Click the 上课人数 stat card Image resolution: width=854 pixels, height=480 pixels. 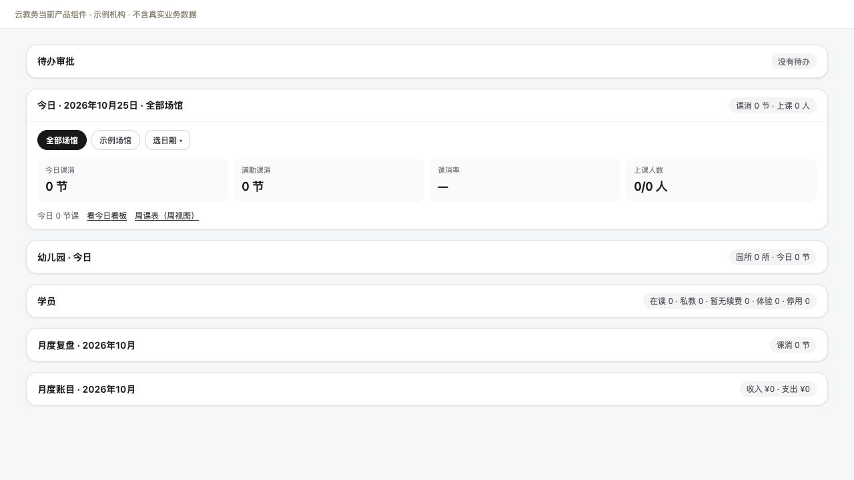point(721,180)
